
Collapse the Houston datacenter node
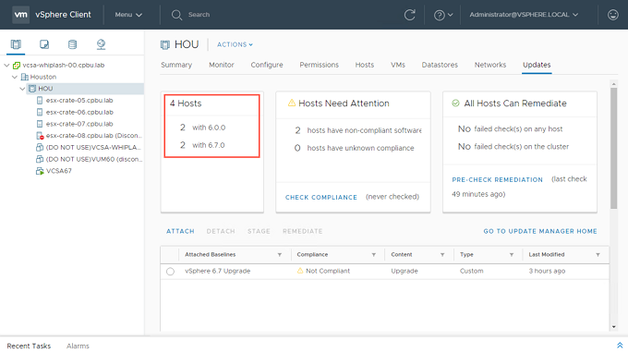(x=15, y=77)
